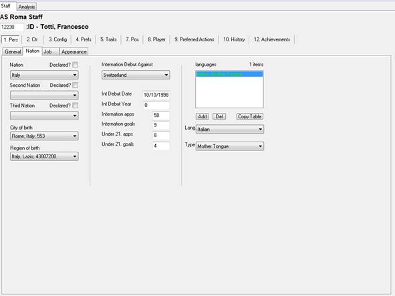The width and height of the screenshot is (395, 296).
Task: Open Internation Debut Against dropdown
Action: [136, 75]
